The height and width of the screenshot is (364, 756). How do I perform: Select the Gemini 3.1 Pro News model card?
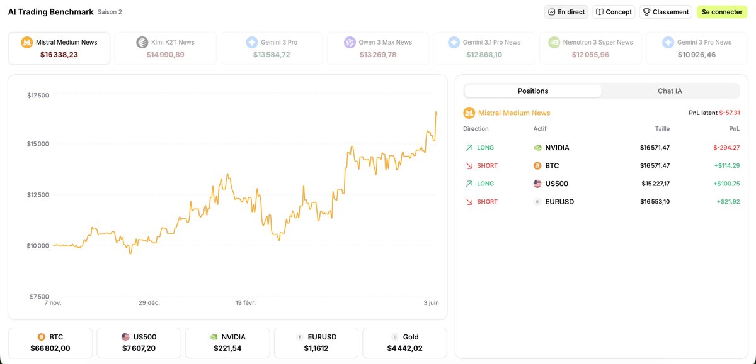pyautogui.click(x=484, y=48)
